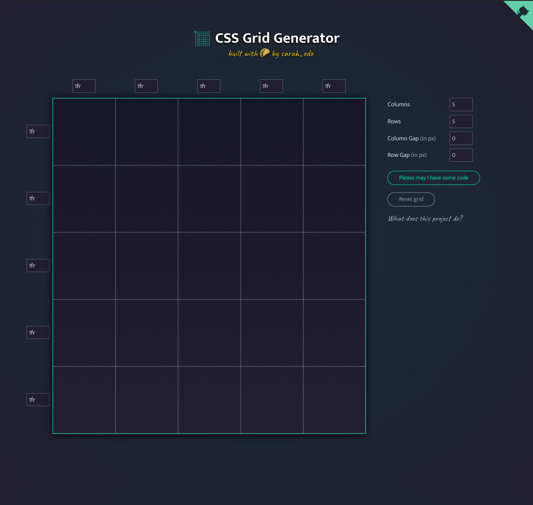Click the Reset grid button
Viewport: 533px width, 505px height.
(x=411, y=199)
